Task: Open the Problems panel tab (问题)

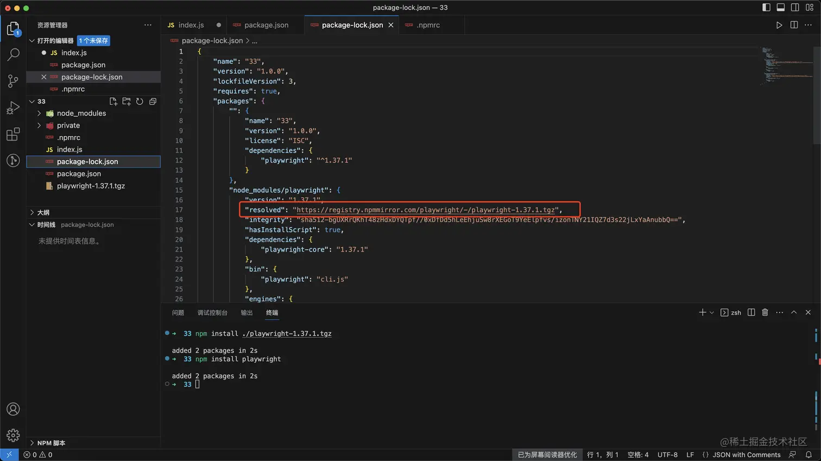Action: (x=178, y=313)
